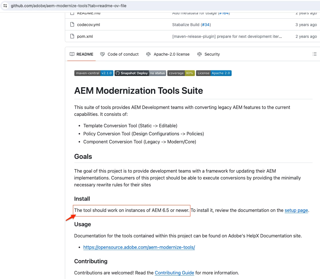Switch to the Apache-2.0 license tab

click(x=168, y=54)
